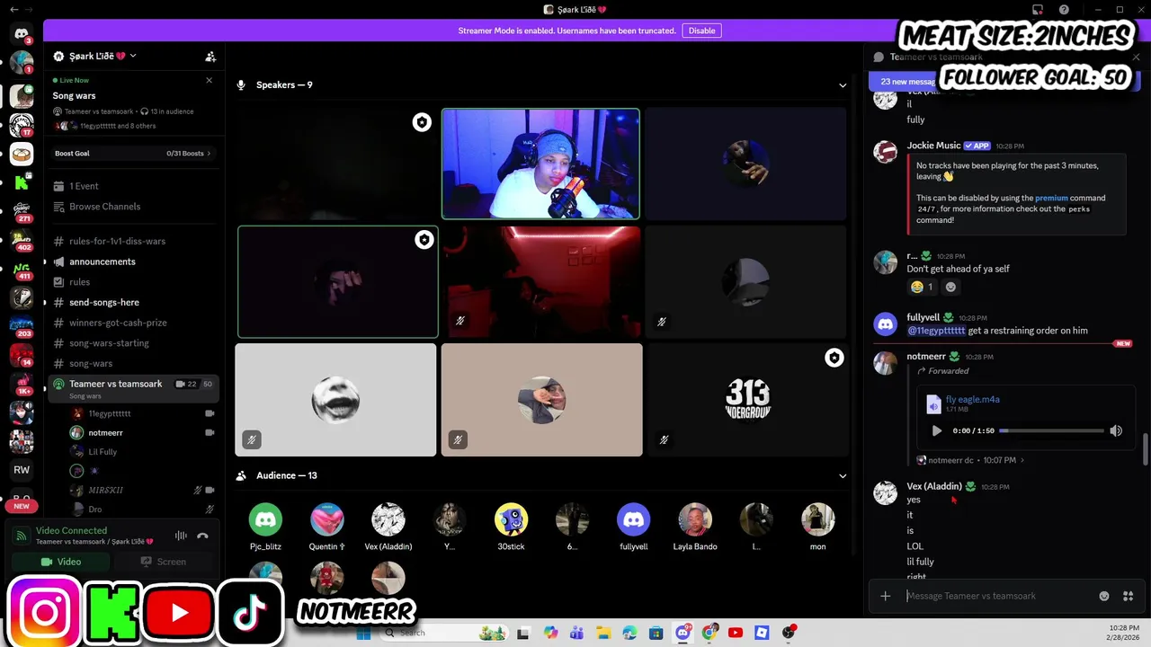
Task: Toggle the laughing emoji reaction
Action: coord(922,287)
